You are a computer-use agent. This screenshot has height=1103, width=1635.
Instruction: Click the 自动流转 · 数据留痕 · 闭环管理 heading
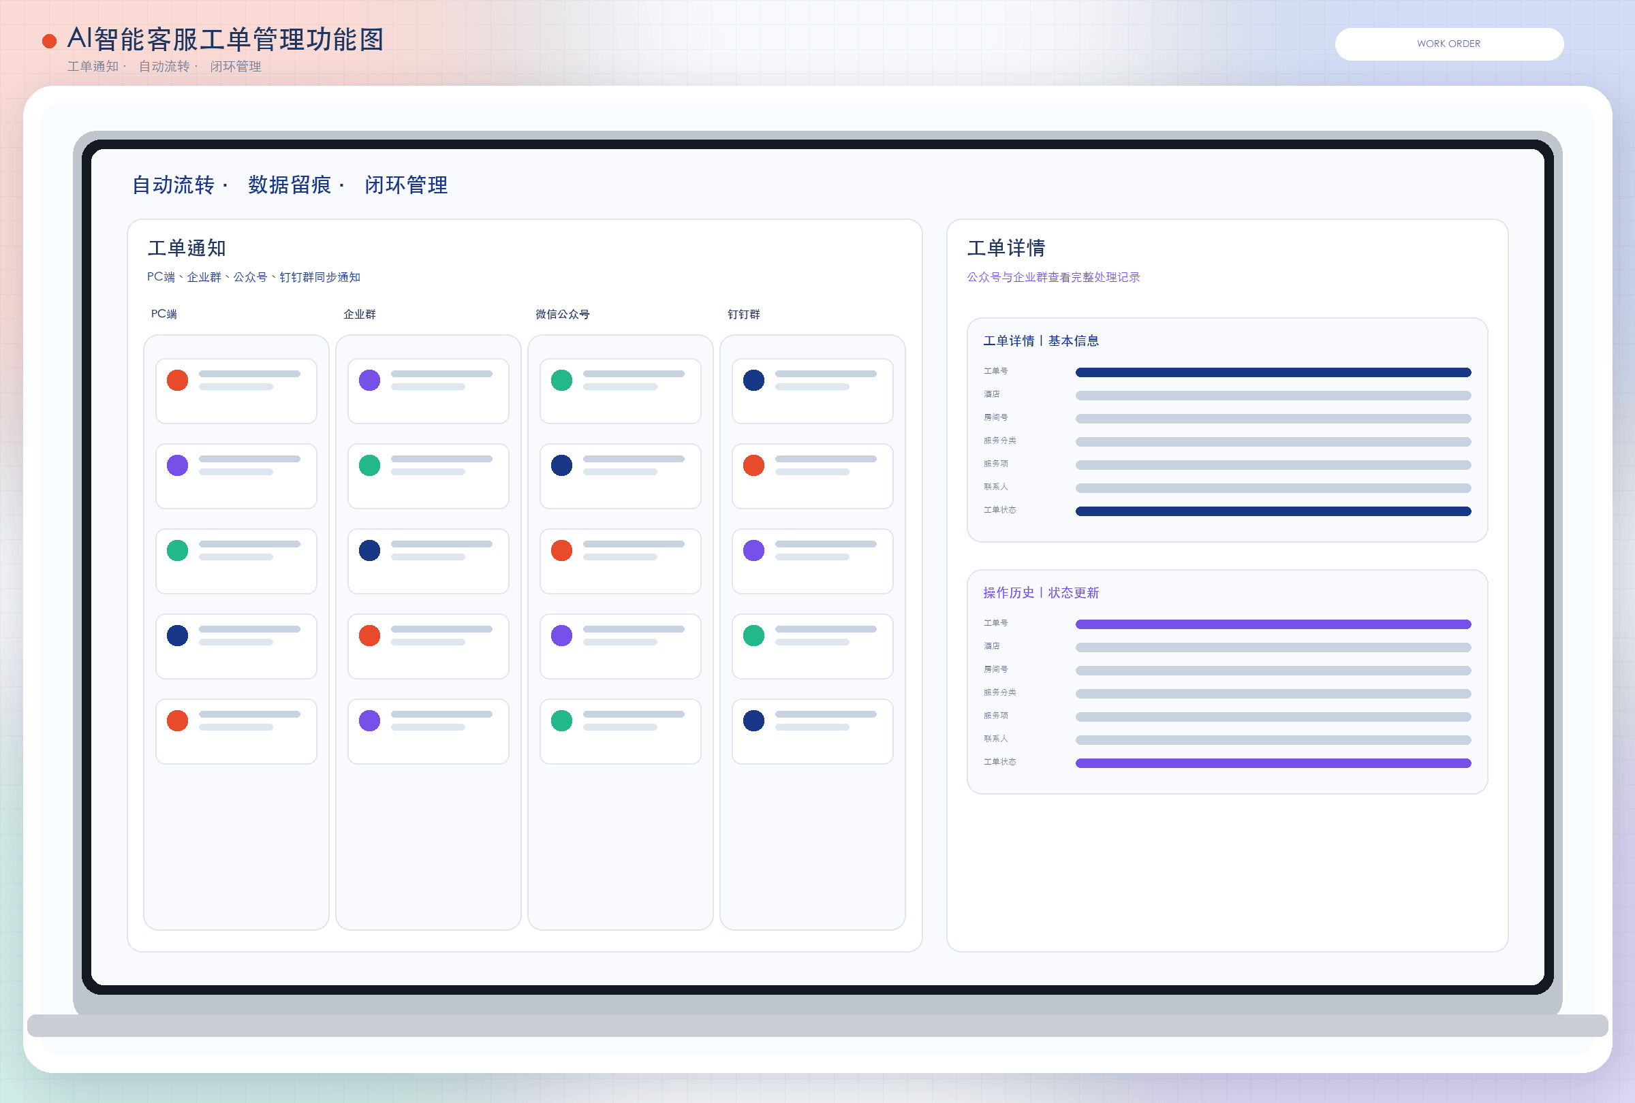click(x=290, y=185)
